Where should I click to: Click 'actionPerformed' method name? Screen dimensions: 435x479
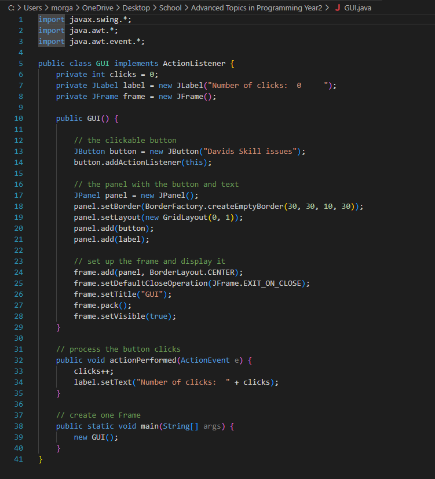coord(143,360)
